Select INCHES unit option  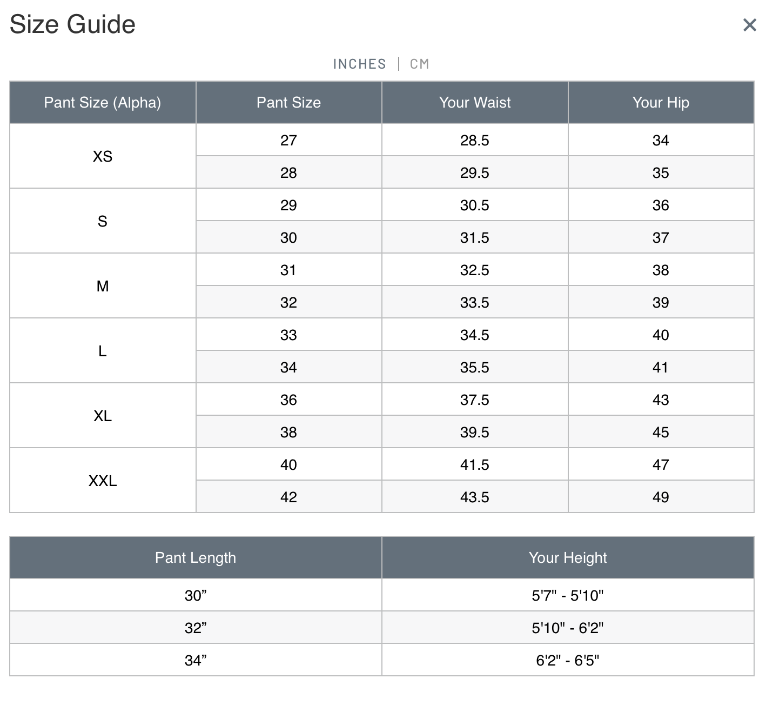click(x=359, y=64)
